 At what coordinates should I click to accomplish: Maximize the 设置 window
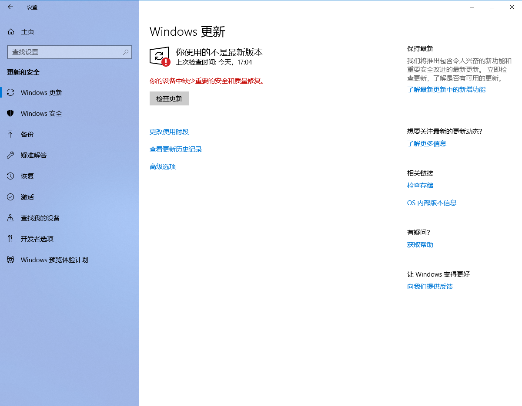click(x=492, y=7)
